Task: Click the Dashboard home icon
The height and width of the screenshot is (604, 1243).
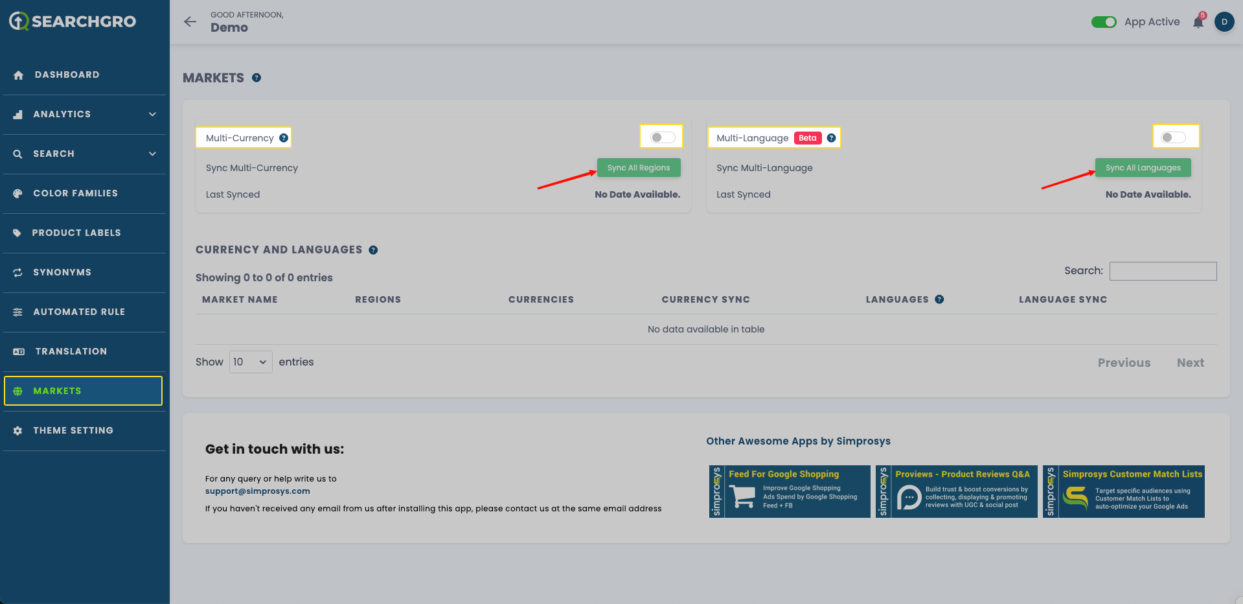Action: [x=18, y=75]
